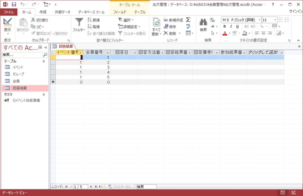Screen dimensions: 303x196
Task: Click the replace (ab→ac) icon
Action: point(212,20)
